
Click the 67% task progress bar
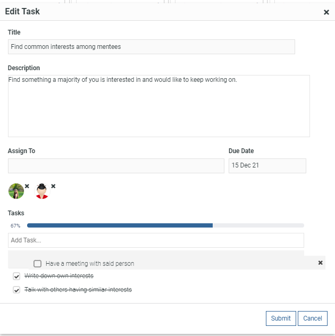(x=165, y=225)
